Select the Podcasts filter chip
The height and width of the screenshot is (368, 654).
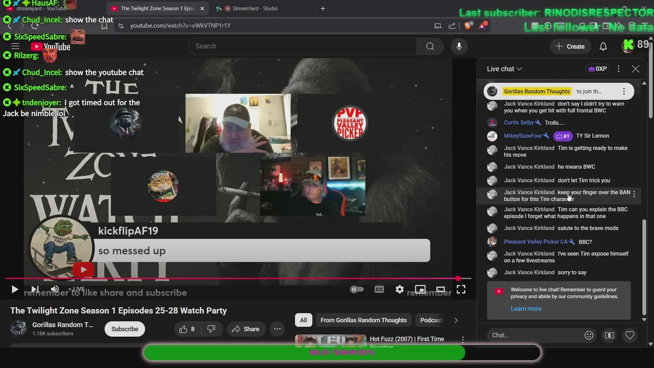click(431, 320)
